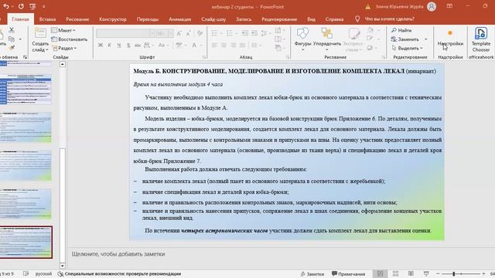Click the bullet list icon
Viewport: 495px width, 278px height.
click(x=214, y=33)
